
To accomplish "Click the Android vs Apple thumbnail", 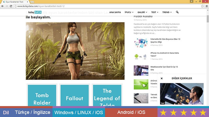I will (x=141, y=57).
